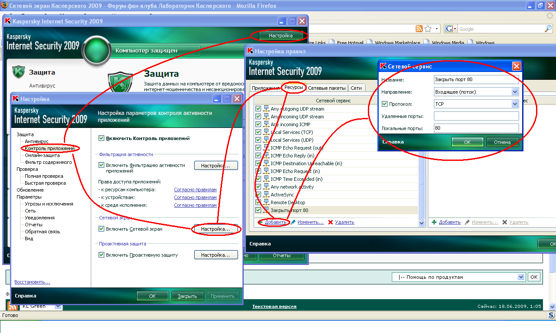Uncheck Local Services (TCP) service

[x=258, y=132]
